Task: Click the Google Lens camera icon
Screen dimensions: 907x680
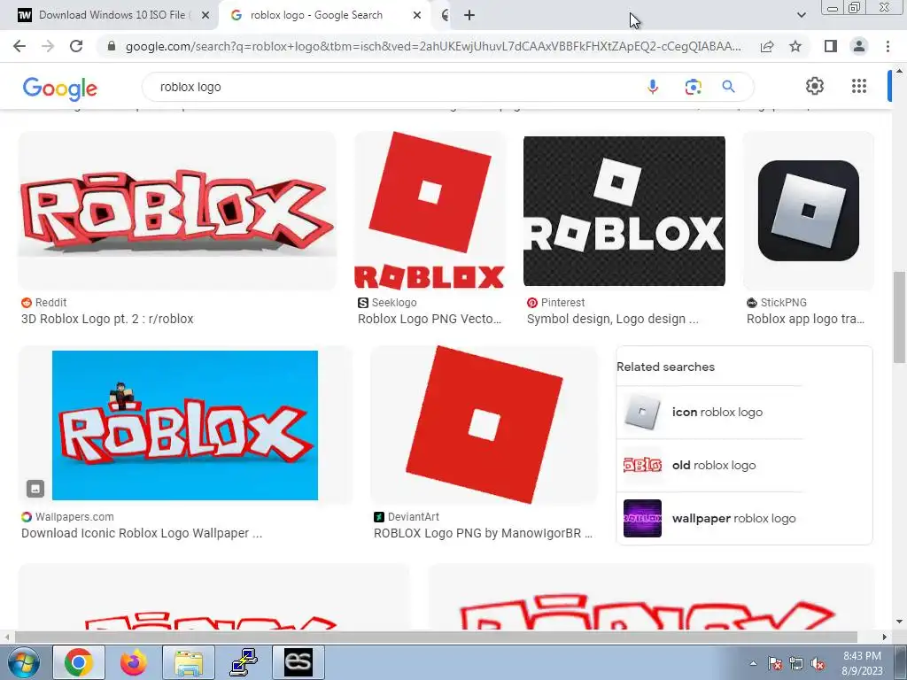Action: coord(693,87)
